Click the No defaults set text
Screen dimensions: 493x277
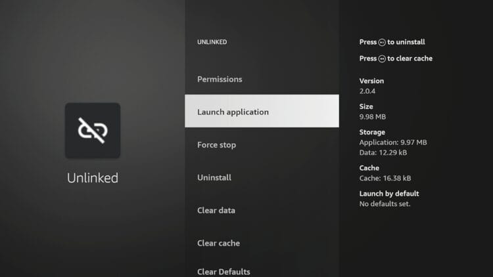385,203
